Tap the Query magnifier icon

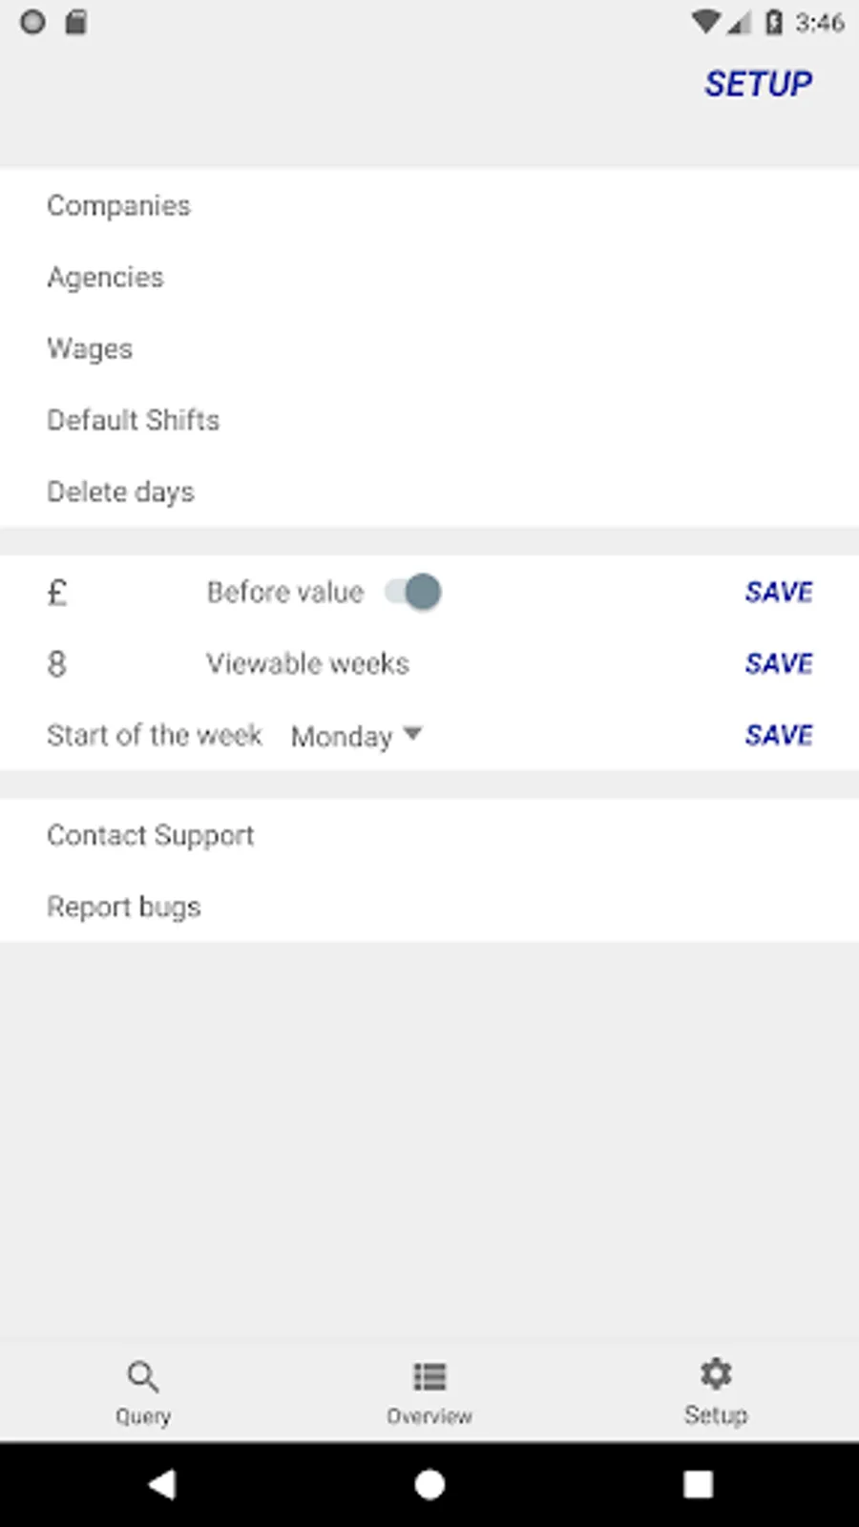pos(143,1376)
